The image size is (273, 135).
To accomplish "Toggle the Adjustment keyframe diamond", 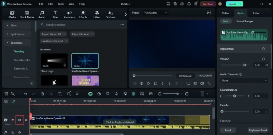I will (263, 49).
